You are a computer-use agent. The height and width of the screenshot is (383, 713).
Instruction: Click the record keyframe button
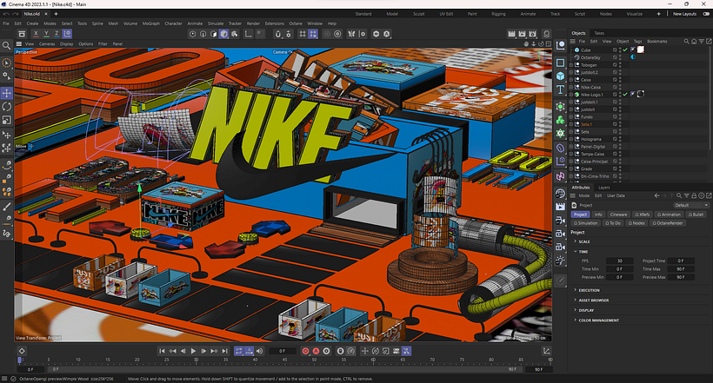(x=305, y=351)
